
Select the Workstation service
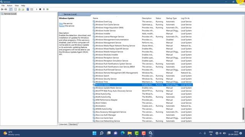coord(142,106)
